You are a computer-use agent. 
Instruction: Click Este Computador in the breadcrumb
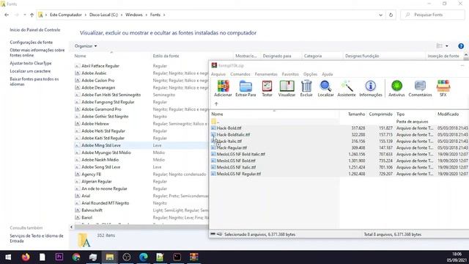coord(66,15)
